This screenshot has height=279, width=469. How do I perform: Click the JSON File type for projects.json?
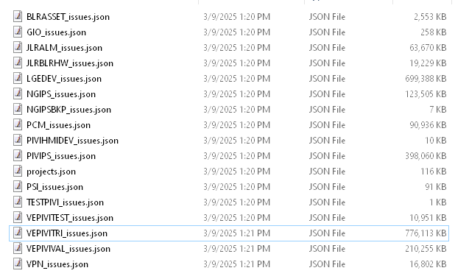click(327, 172)
